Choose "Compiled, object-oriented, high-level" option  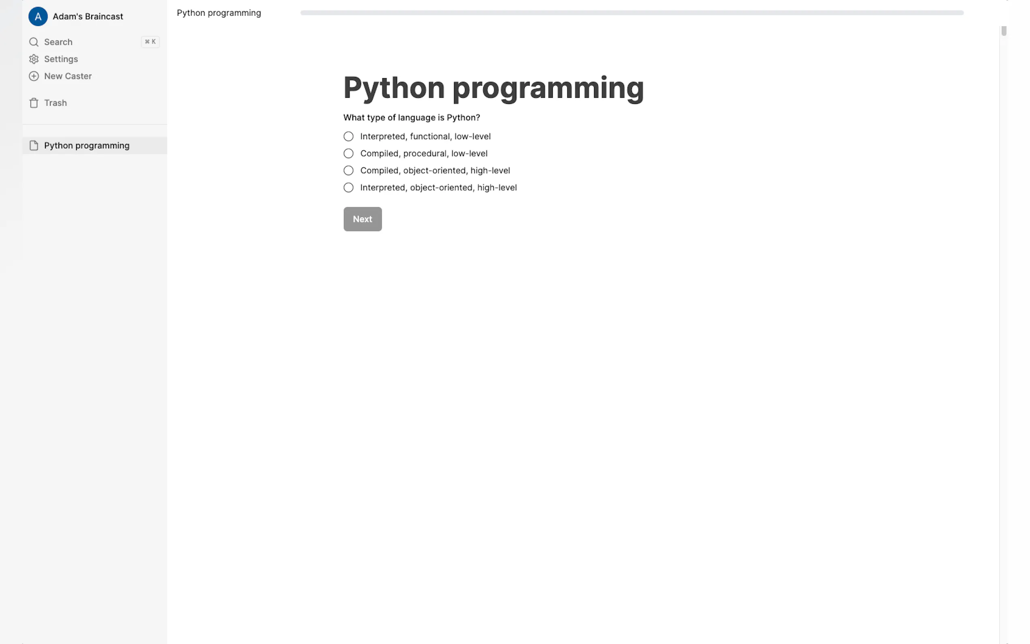348,170
